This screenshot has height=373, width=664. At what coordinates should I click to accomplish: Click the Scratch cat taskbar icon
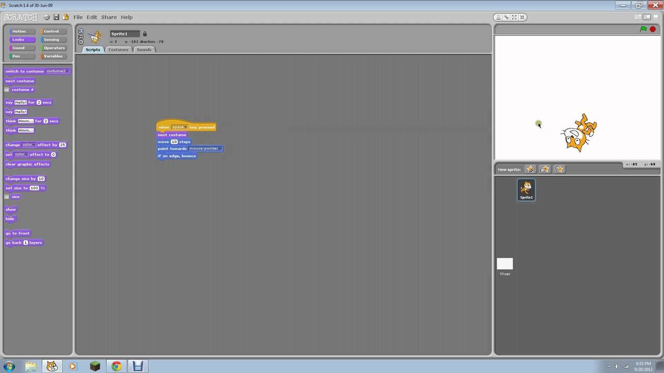(x=52, y=366)
